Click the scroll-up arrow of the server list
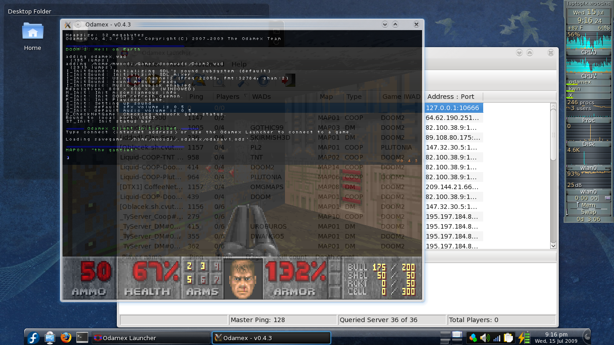This screenshot has height=345, width=614. pos(553,106)
